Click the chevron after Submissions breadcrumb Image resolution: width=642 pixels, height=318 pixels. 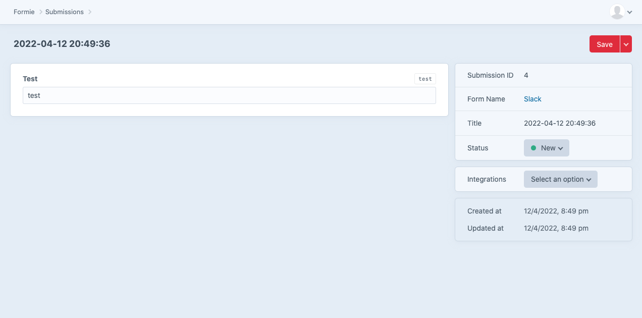point(89,12)
